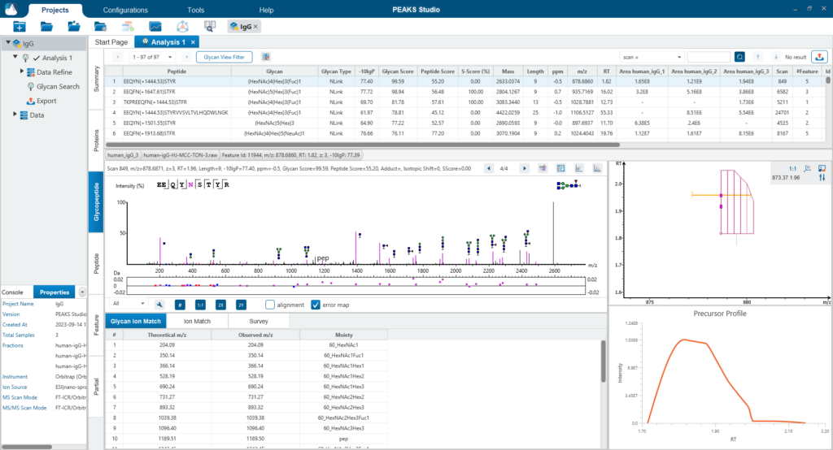Close the IgG project chip

pyautogui.click(x=255, y=27)
